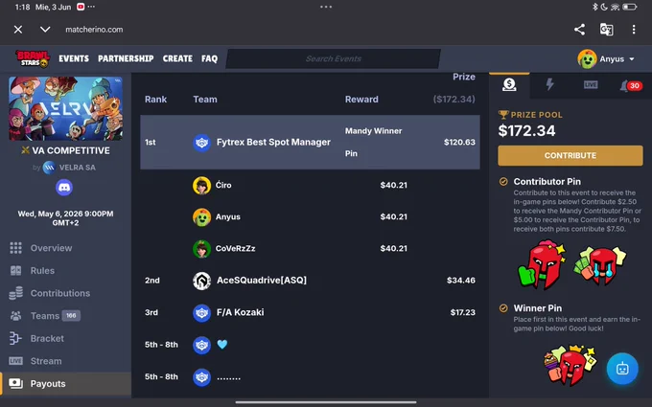Focus the Search Events field
Viewport: 652px width, 407px height.
click(x=333, y=58)
